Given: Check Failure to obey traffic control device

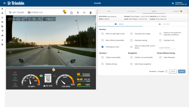Looking at the screenshot, I should click(131, 47).
